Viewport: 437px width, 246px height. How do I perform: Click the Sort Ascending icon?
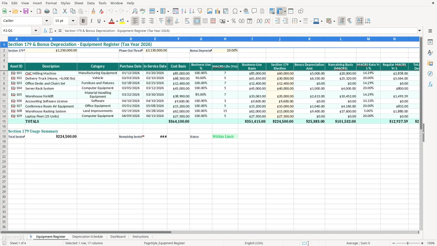(x=184, y=11)
